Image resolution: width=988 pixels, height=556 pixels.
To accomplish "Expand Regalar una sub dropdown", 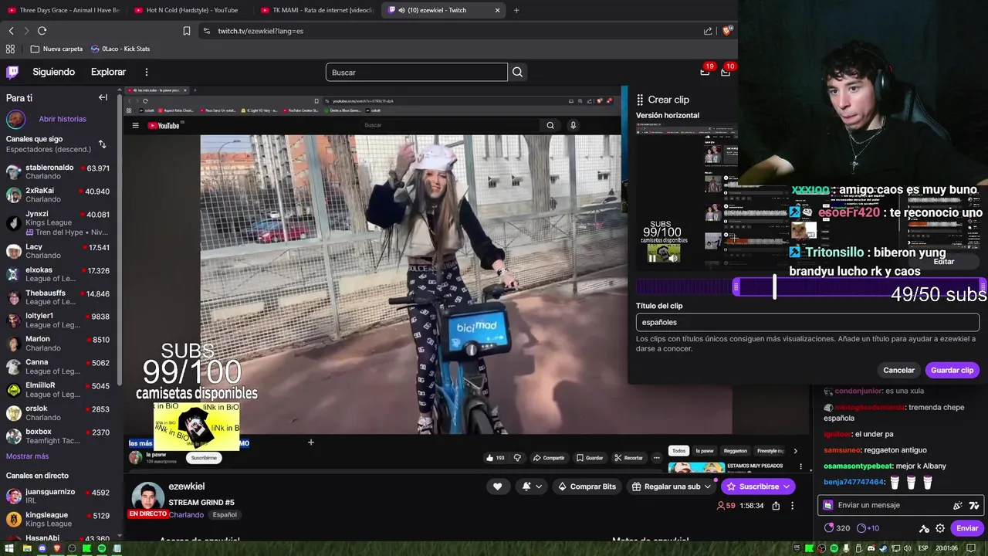I will [707, 486].
